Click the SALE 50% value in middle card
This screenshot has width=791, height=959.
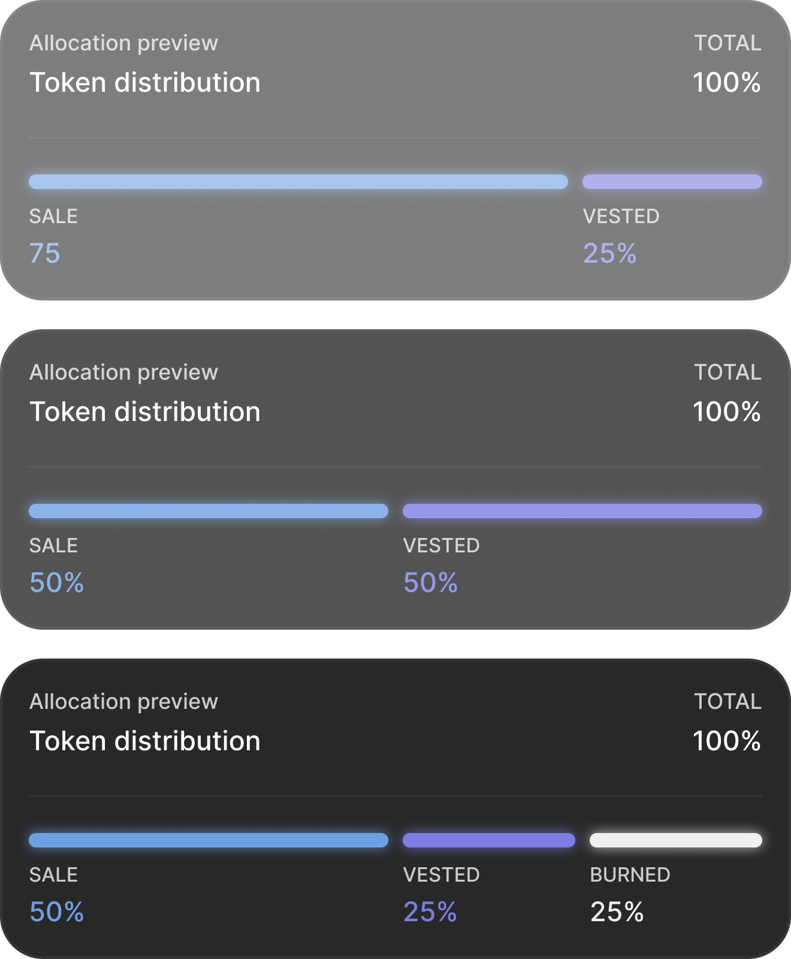click(57, 582)
